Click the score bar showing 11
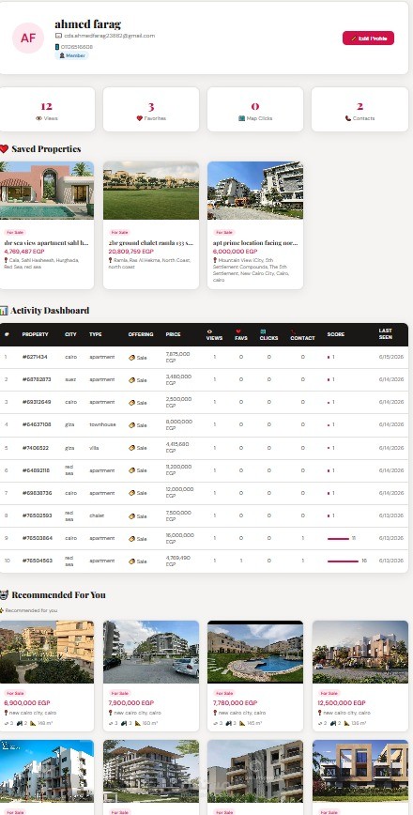The width and height of the screenshot is (413, 815). (338, 539)
